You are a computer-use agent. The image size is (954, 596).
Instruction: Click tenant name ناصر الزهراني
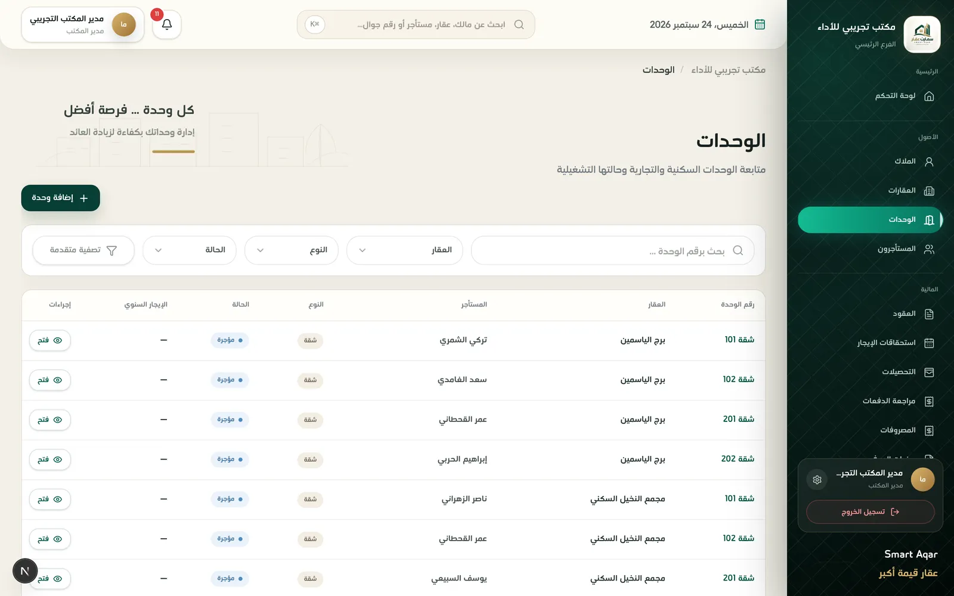click(464, 499)
